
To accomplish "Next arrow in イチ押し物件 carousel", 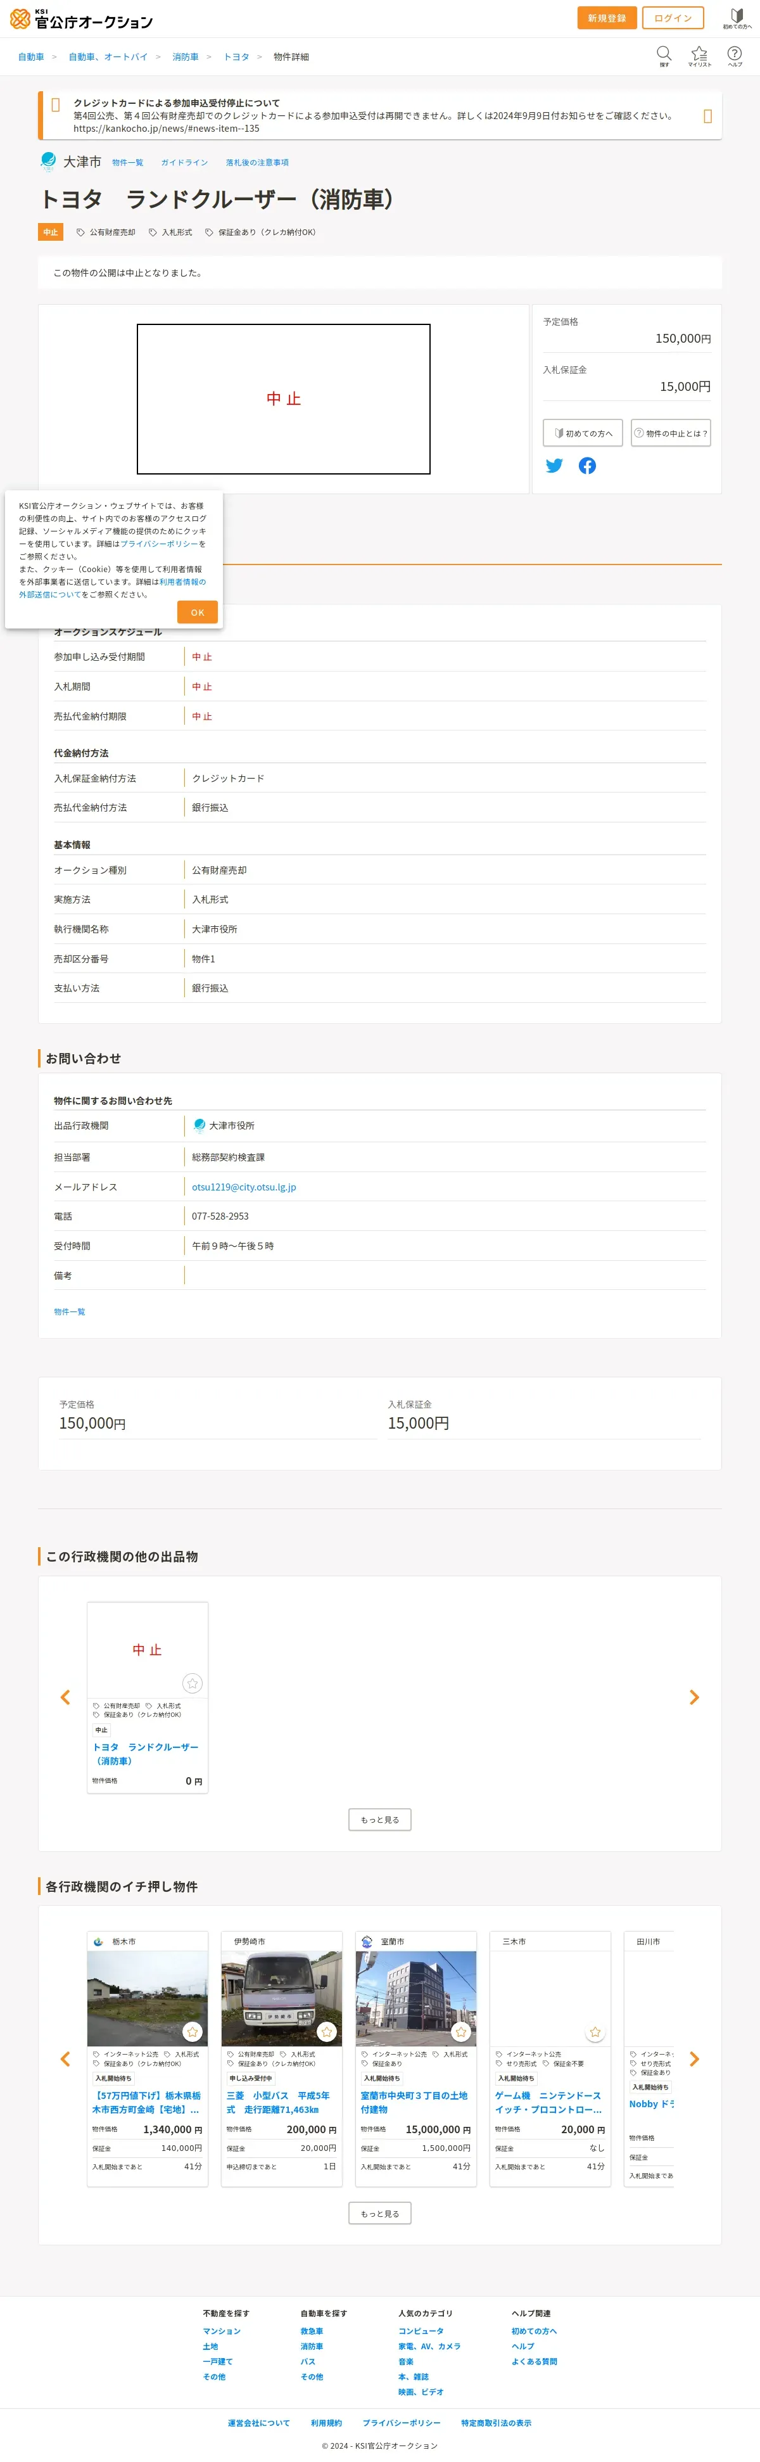I will coord(694,2060).
